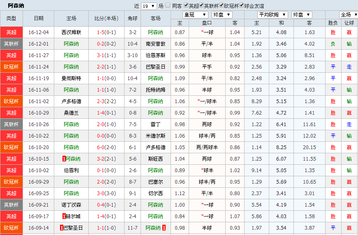The height and width of the screenshot is (235, 358).
Task: Click the red card badge in the 16-10-15 row
Action: (64, 159)
